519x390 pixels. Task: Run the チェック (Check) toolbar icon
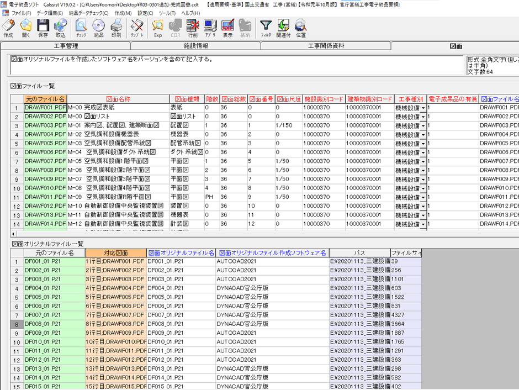[81, 27]
